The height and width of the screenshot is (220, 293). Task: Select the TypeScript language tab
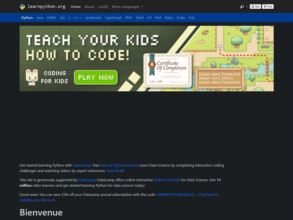pyautogui.click(x=113, y=18)
